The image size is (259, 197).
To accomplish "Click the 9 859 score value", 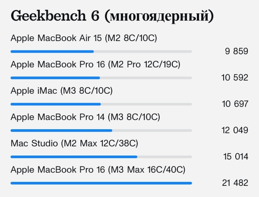I will (x=237, y=51).
